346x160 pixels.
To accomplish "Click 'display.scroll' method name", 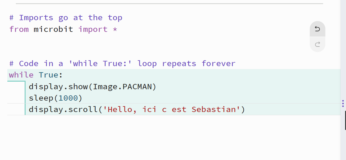I will pyautogui.click(x=63, y=109).
